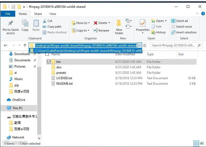Switch to Large icons view
This screenshot has height=147, width=206.
click(x=202, y=143)
